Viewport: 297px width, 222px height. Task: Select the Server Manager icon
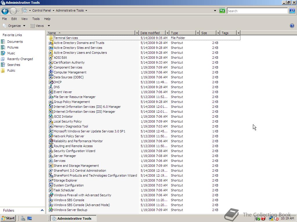tap(51, 156)
